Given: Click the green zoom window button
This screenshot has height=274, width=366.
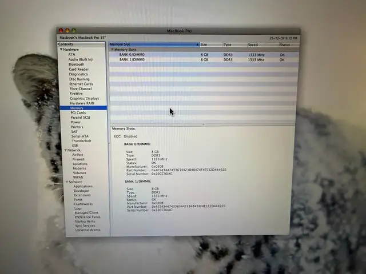Looking at the screenshot, I should click(x=74, y=30).
